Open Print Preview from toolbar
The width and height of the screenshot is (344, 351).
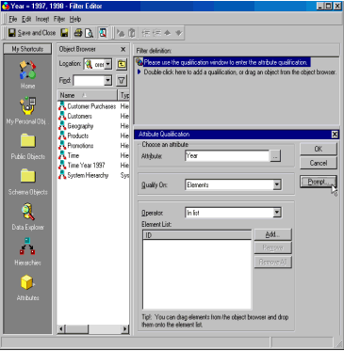tap(89, 33)
